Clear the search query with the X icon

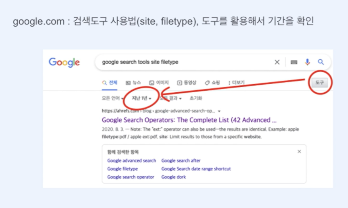[277, 62]
